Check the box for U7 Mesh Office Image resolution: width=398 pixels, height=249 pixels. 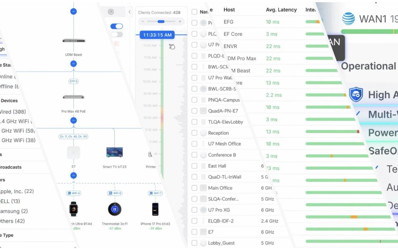tap(195, 144)
